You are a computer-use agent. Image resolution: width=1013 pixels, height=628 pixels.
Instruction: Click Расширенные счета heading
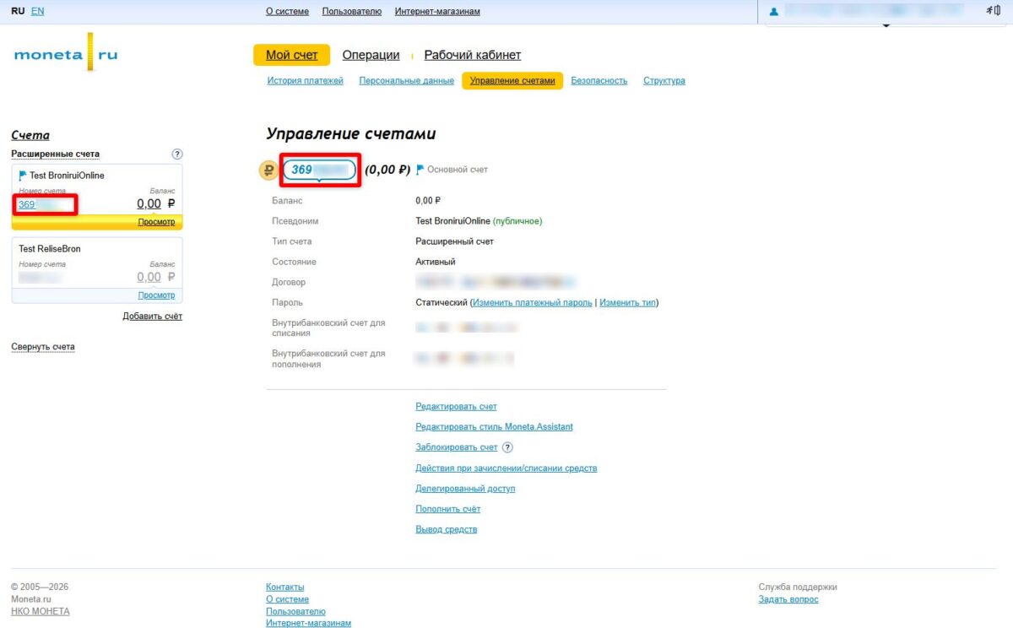click(x=55, y=154)
